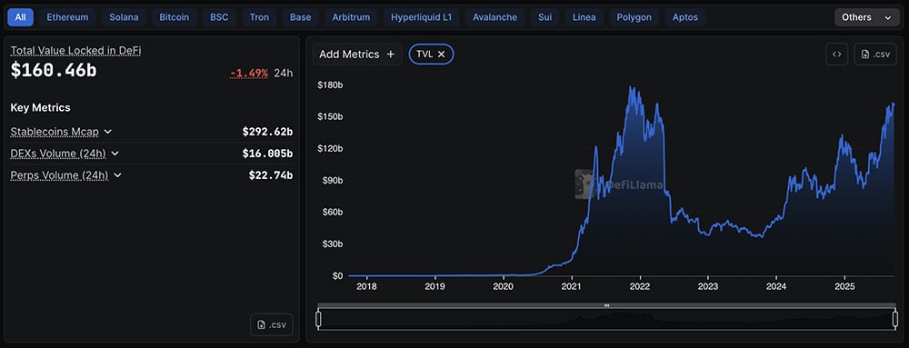Click the -1.49% 24h change value
Viewport: 909px width, 348px height.
pos(249,73)
